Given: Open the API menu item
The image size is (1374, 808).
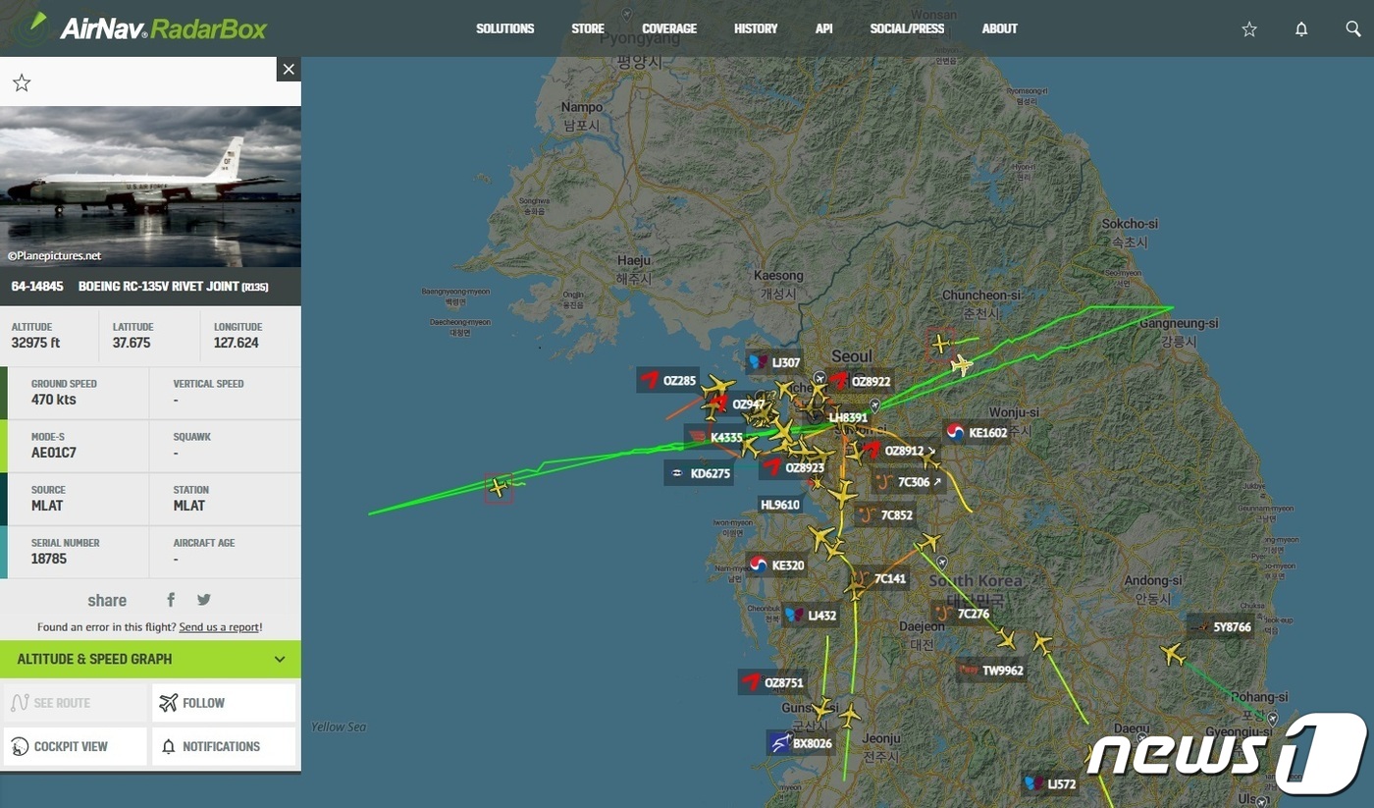Looking at the screenshot, I should 824,28.
